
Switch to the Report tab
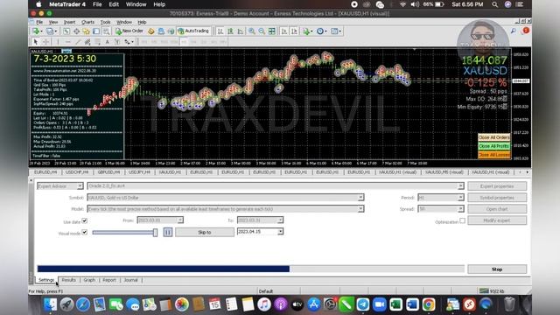point(109,280)
